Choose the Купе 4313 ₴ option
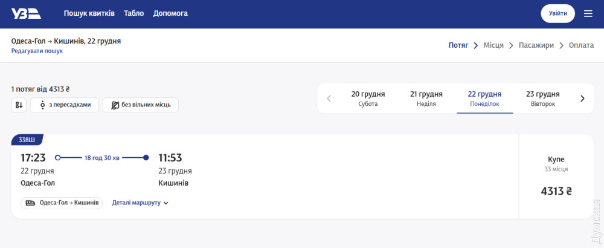This screenshot has height=248, width=604. 556,176
